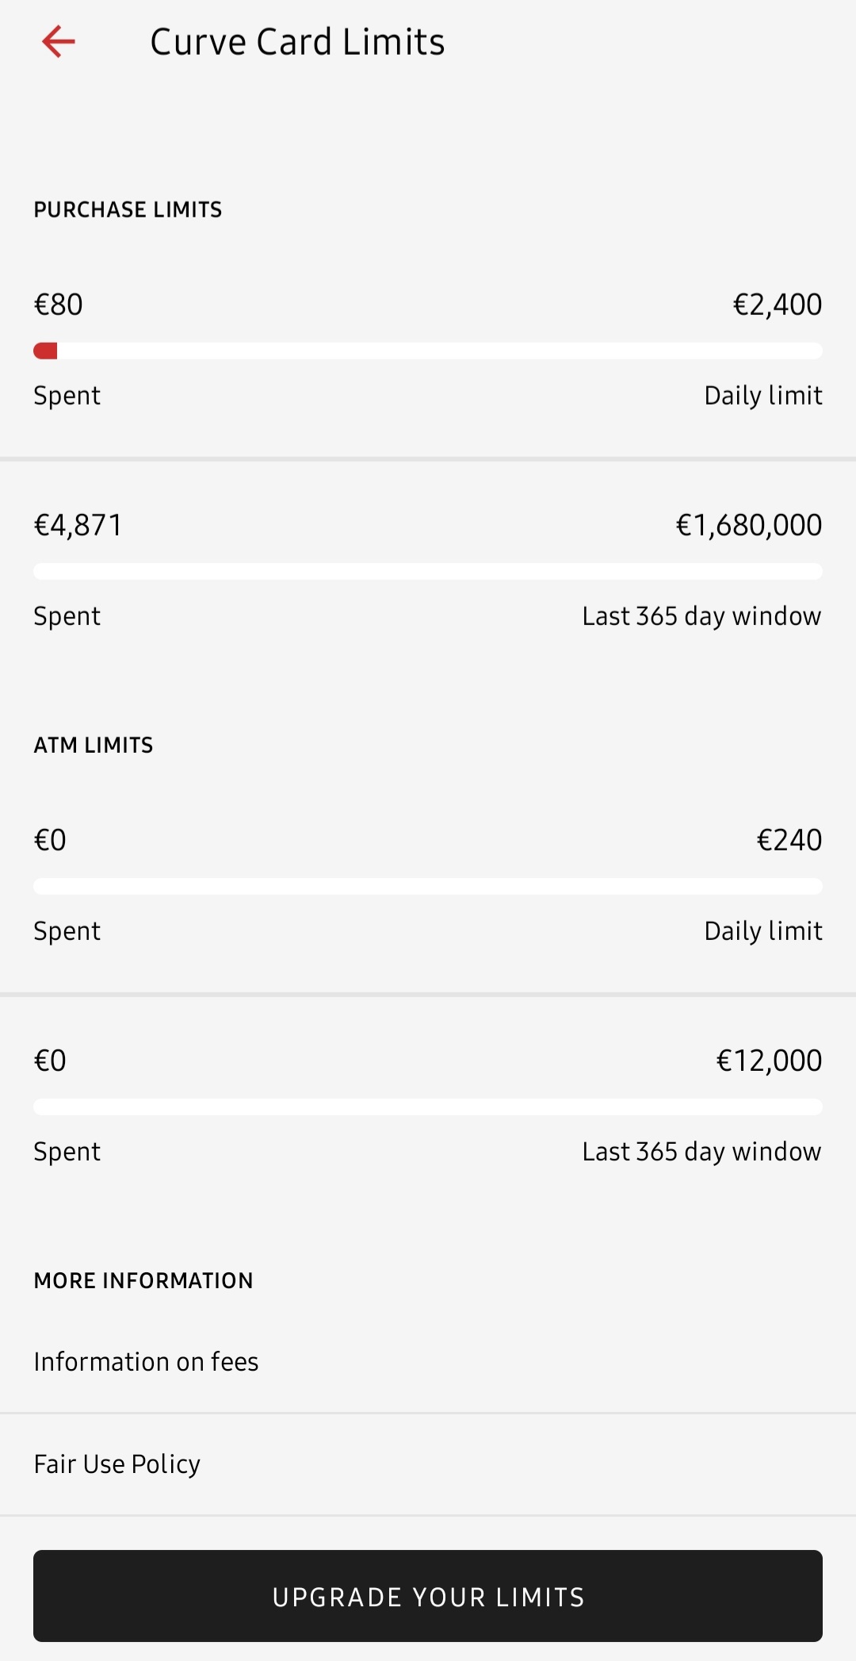
Task: Select the €12,000 ATM yearly limit
Action: tap(769, 1061)
